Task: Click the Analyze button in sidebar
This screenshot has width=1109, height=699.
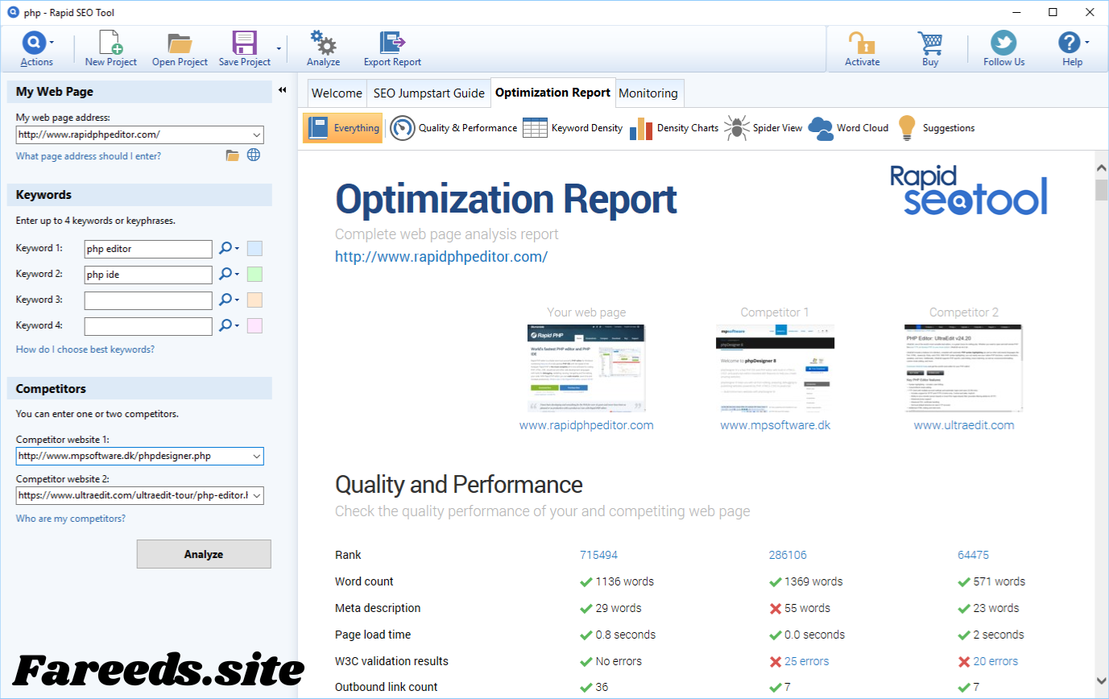Action: (204, 554)
